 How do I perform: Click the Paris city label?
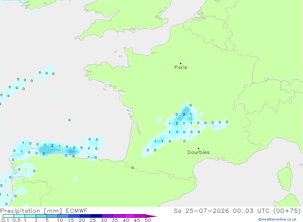click(181, 67)
